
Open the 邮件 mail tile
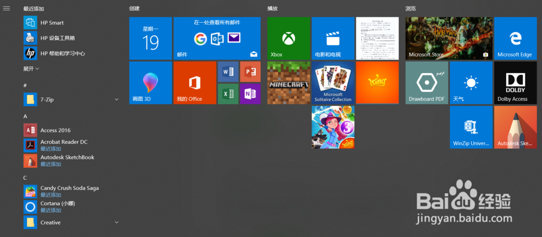pyautogui.click(x=217, y=39)
